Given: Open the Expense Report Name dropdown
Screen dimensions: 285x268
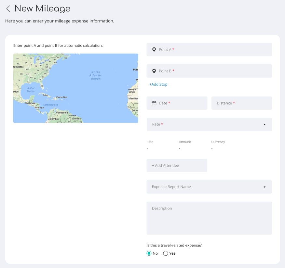Looking at the screenshot, I should pos(209,187).
